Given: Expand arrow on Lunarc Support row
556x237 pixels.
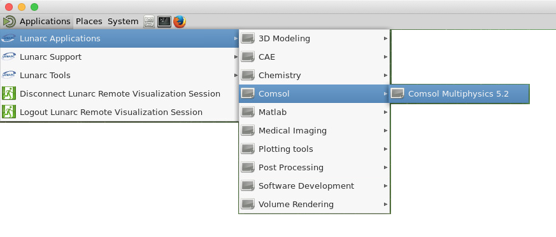Looking at the screenshot, I should point(236,57).
